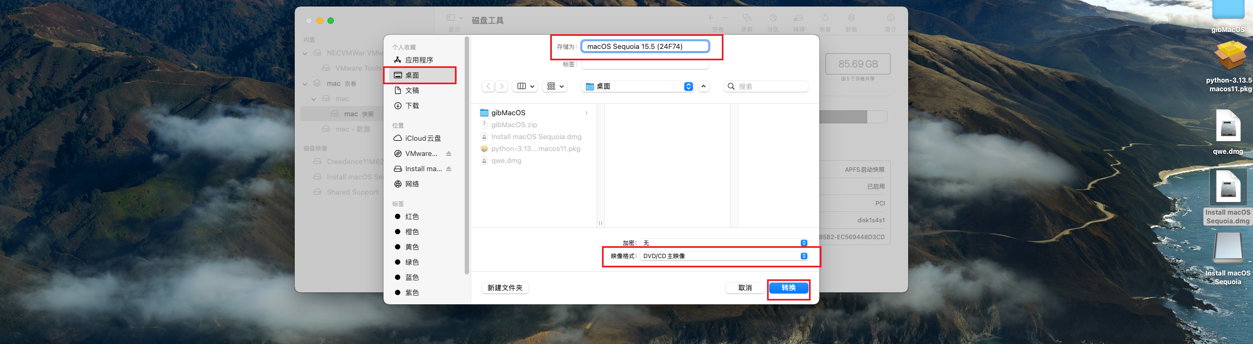Click the add volume plus icon

pos(710,18)
